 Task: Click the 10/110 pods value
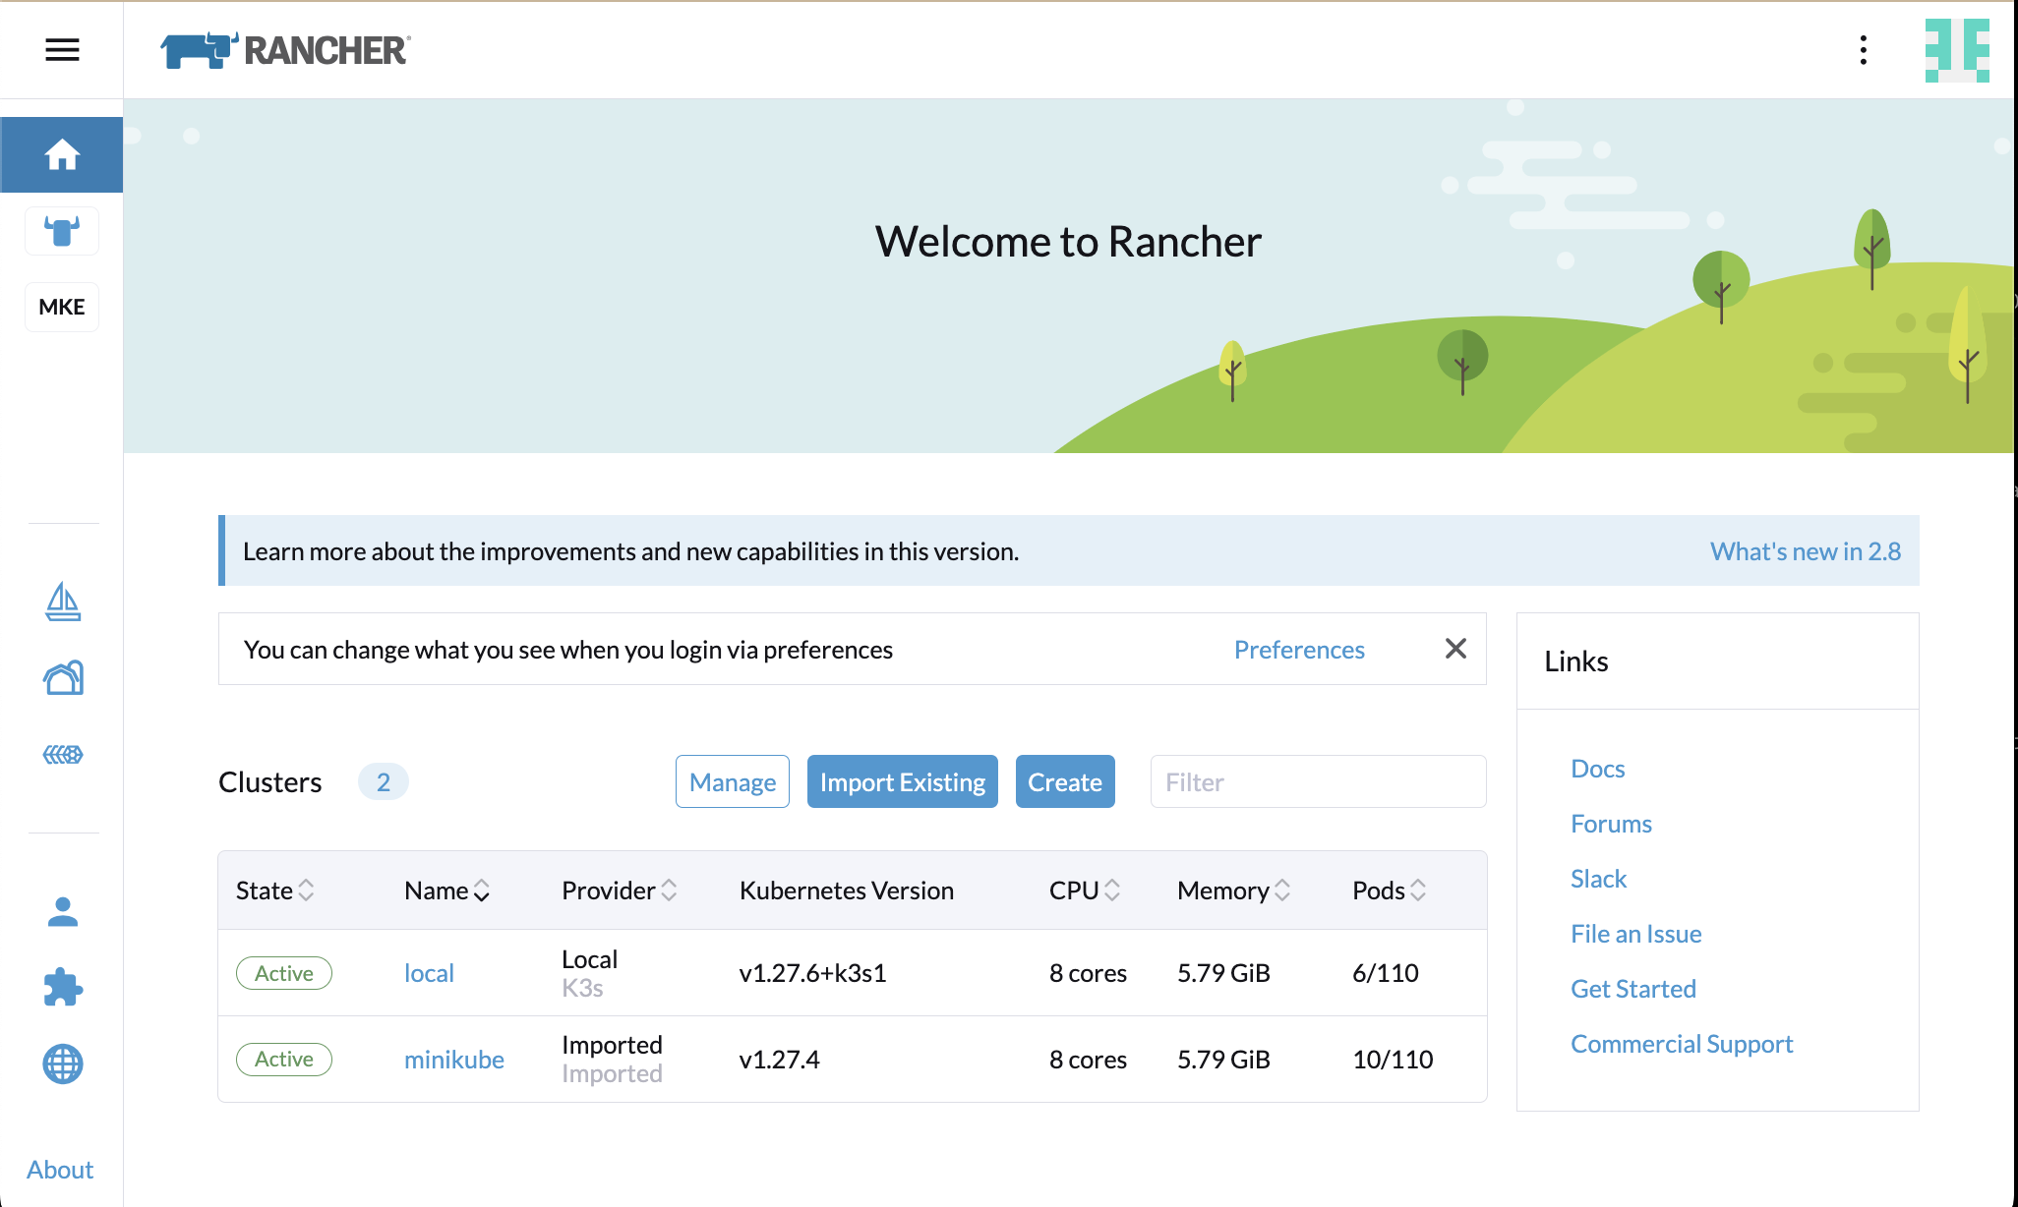[1393, 1060]
